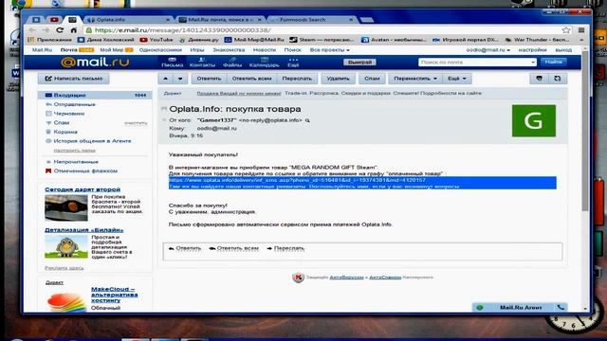The width and height of the screenshot is (607, 341).
Task: Open the Все проекты dropdown
Action: tap(329, 50)
